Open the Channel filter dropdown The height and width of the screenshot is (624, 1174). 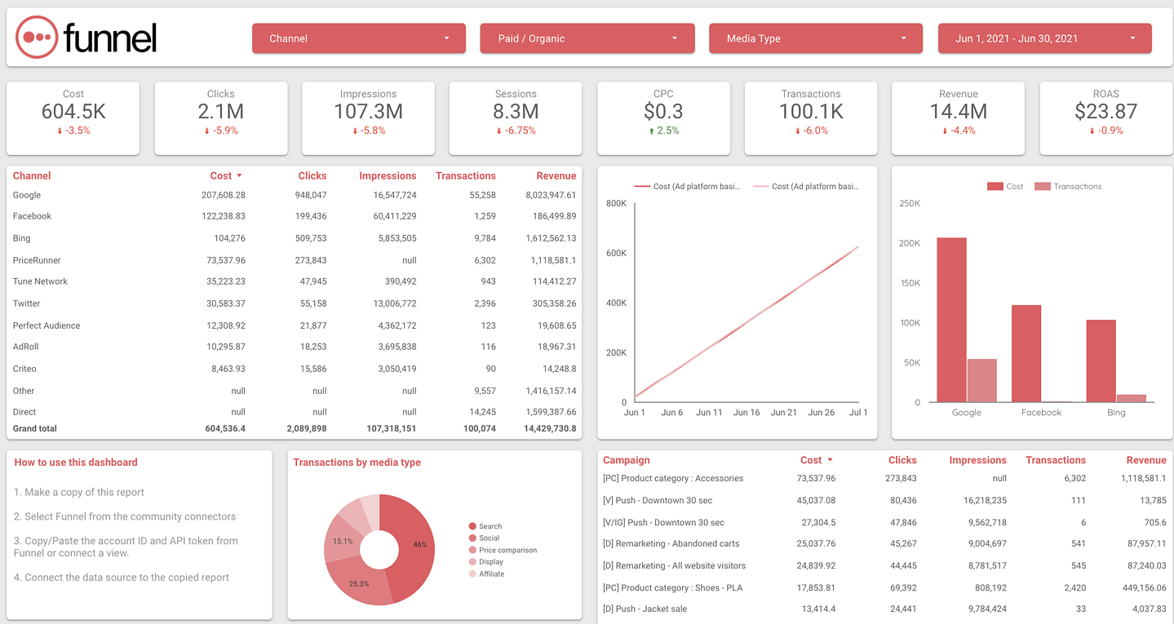tap(358, 38)
